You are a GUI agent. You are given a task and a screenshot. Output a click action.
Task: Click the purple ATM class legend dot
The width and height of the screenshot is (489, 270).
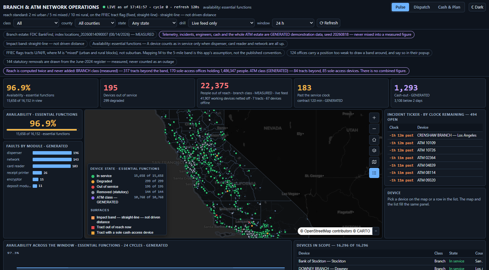pos(93,198)
